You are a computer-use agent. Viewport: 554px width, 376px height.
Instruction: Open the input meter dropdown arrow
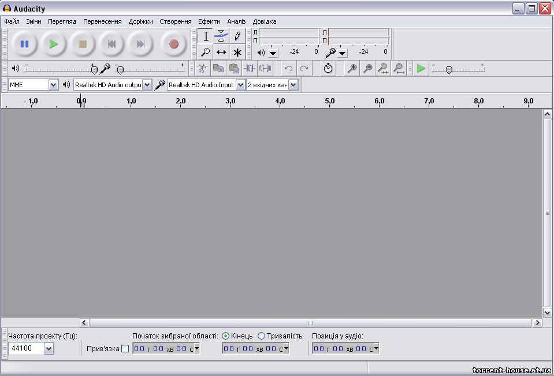tap(342, 53)
